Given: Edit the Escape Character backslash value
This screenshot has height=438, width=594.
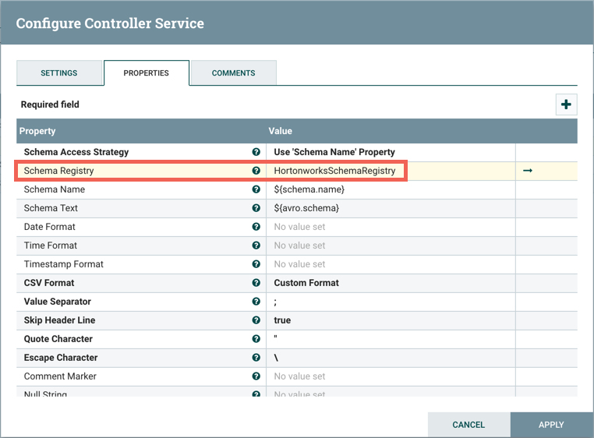Looking at the screenshot, I should pyautogui.click(x=391, y=357).
